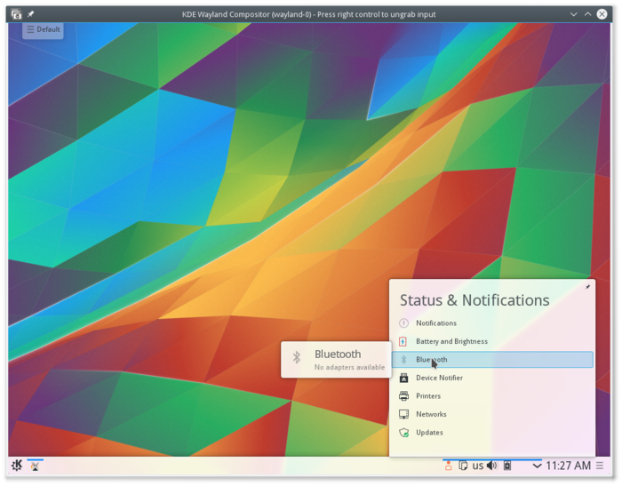Click the Status & Notifications heading
This screenshot has height=486, width=622.
coord(474,300)
